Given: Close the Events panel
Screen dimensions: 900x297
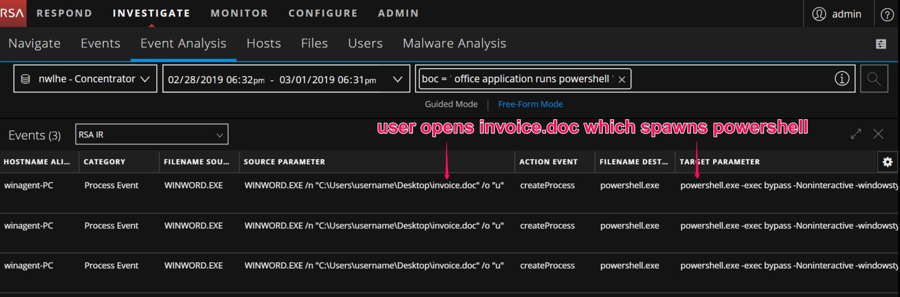Looking at the screenshot, I should pos(878,134).
